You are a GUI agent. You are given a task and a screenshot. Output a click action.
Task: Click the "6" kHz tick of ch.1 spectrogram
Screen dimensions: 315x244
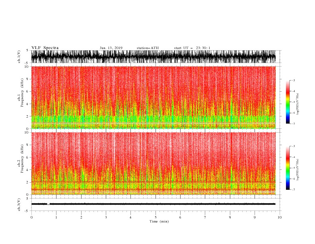(28, 92)
